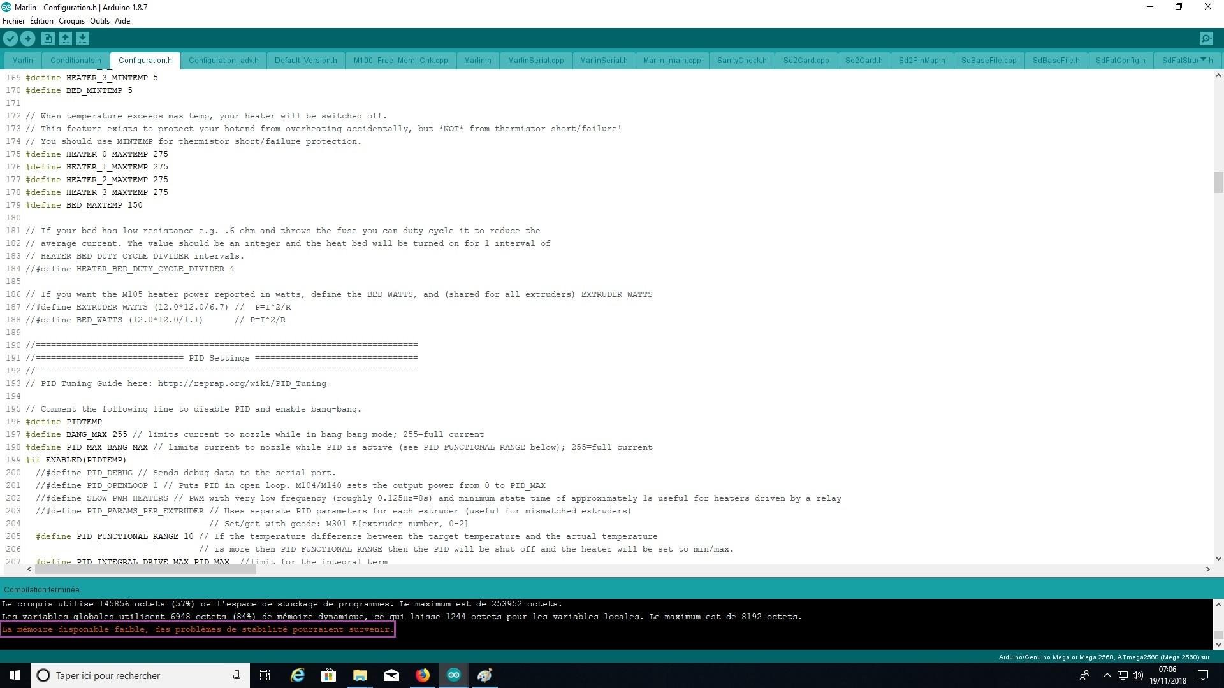Show hidden system tray icons
The height and width of the screenshot is (688, 1224).
(1107, 675)
